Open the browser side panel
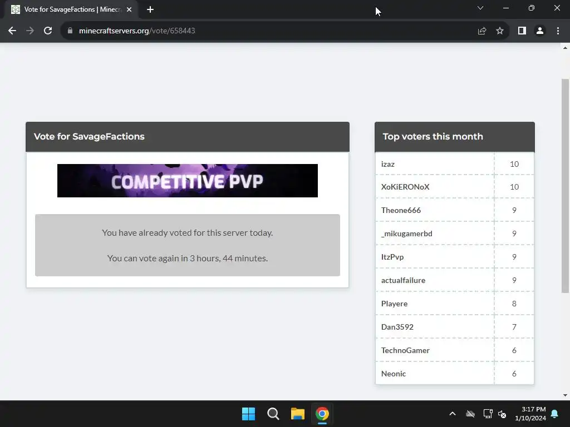The image size is (570, 427). pos(522,31)
